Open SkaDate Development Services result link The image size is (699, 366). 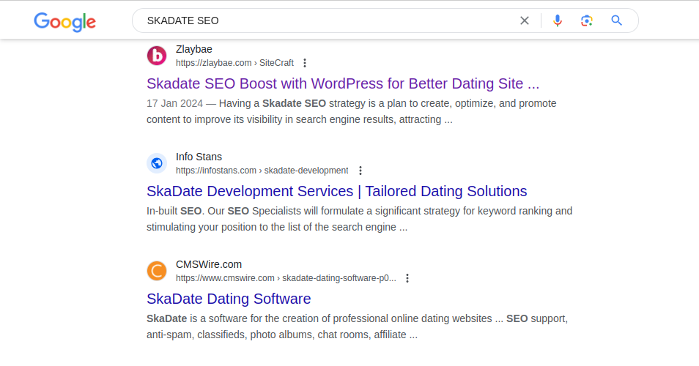pos(336,192)
